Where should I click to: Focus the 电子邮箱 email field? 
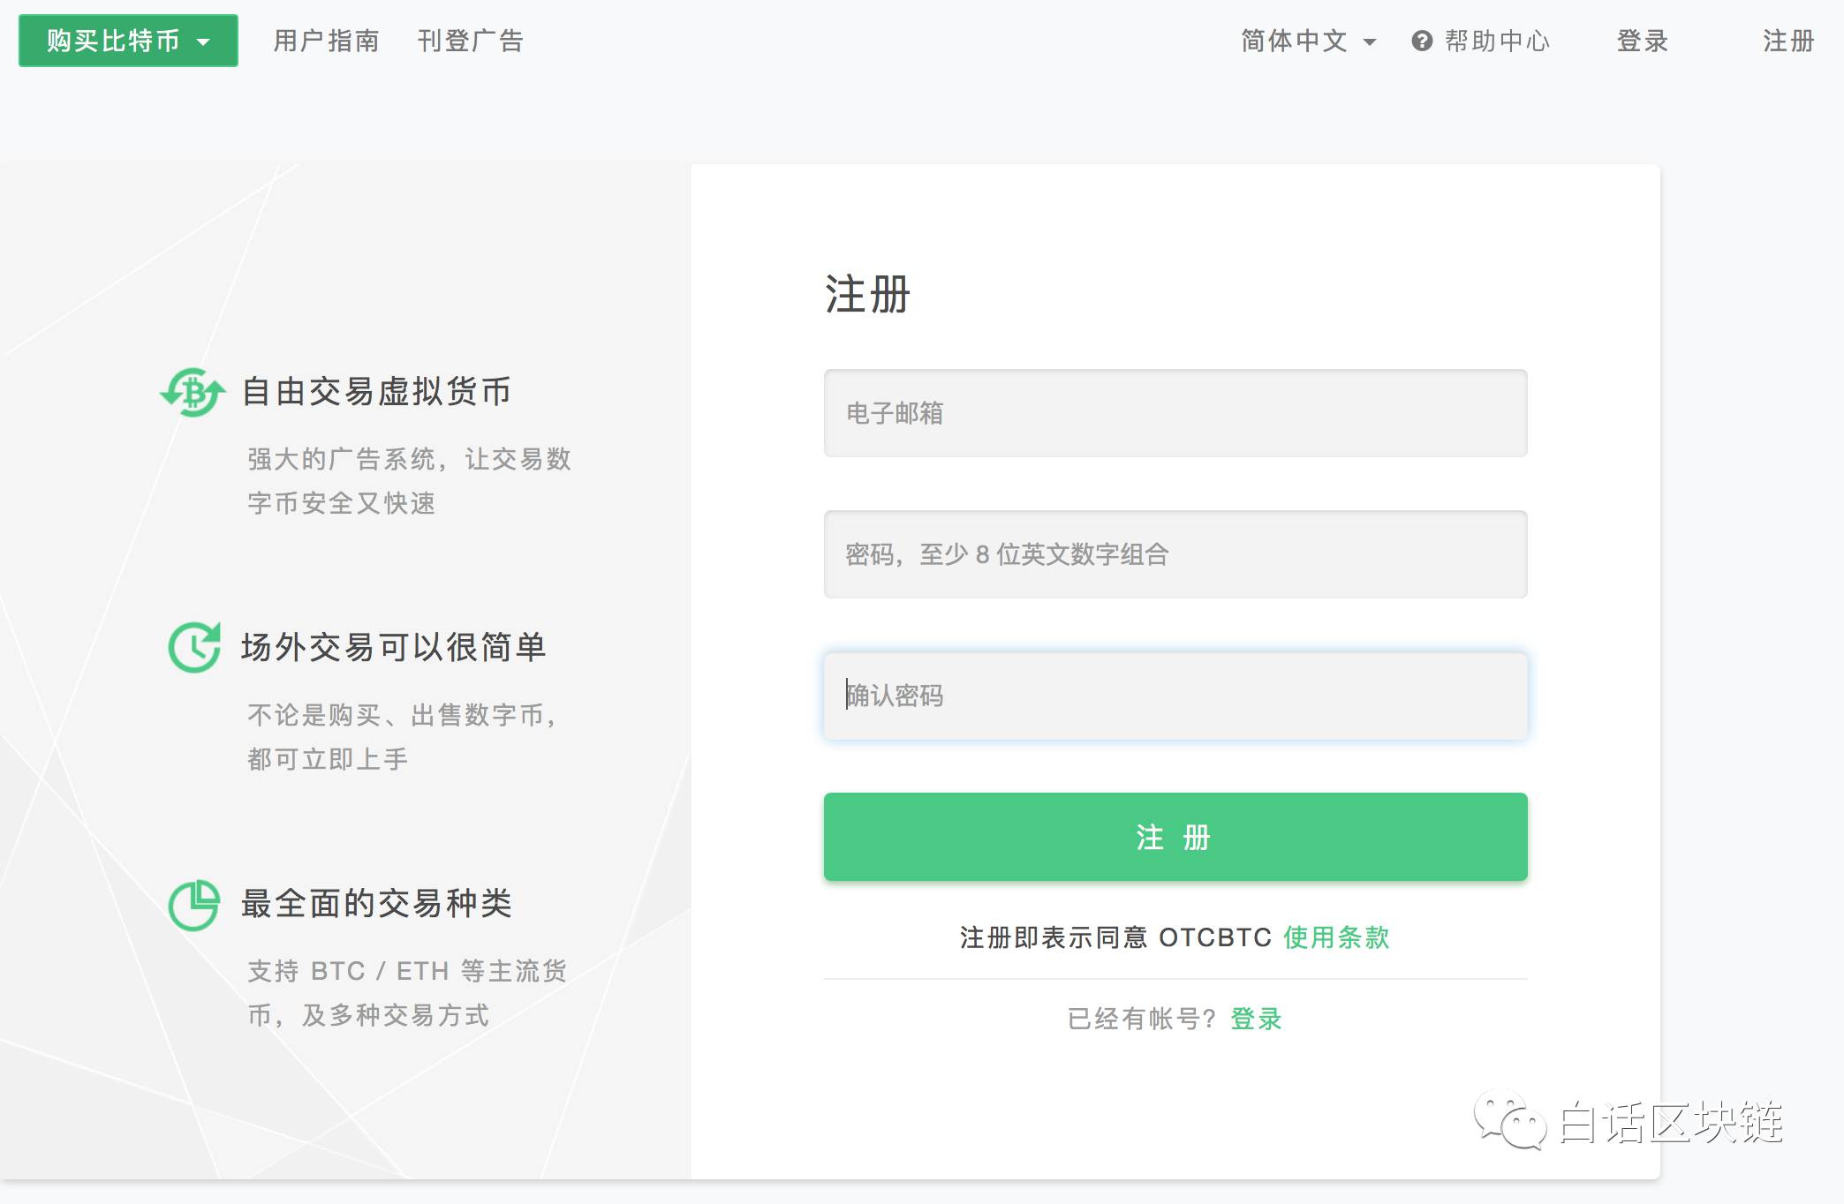tap(1175, 413)
